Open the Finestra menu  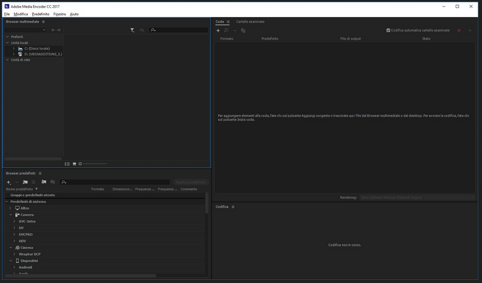[59, 14]
